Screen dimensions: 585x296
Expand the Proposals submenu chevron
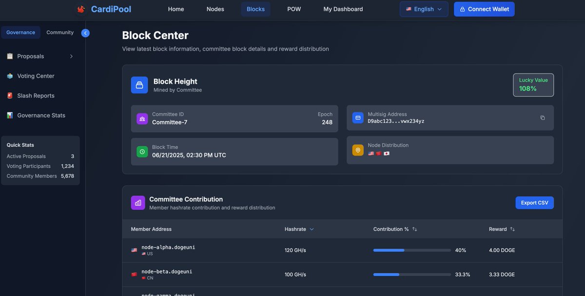(71, 56)
